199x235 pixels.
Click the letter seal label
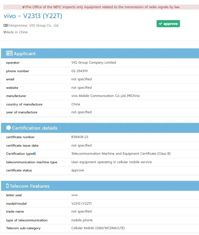(x=14, y=195)
